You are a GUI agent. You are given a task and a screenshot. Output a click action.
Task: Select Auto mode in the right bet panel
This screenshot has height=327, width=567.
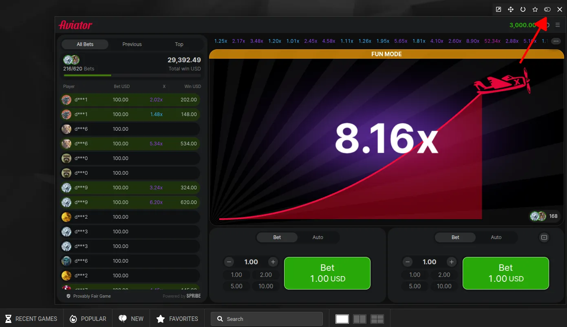496,237
